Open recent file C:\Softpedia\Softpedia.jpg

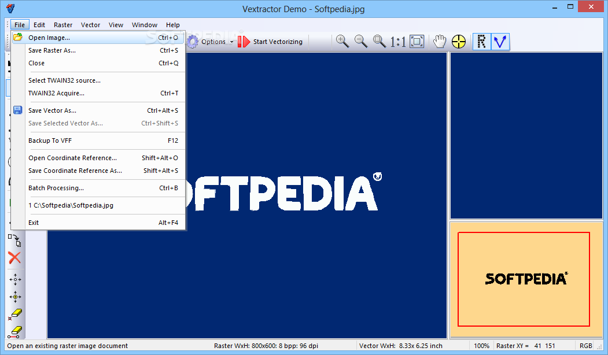coord(98,205)
